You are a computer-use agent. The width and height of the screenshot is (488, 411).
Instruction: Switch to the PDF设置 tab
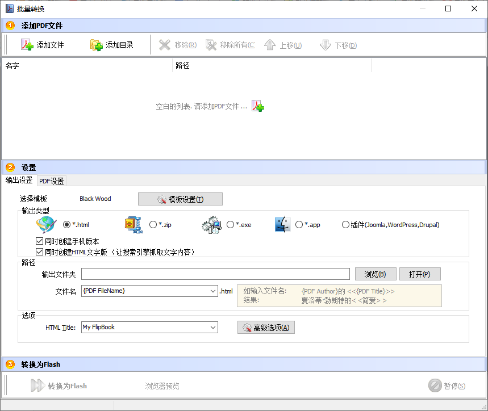tap(51, 181)
